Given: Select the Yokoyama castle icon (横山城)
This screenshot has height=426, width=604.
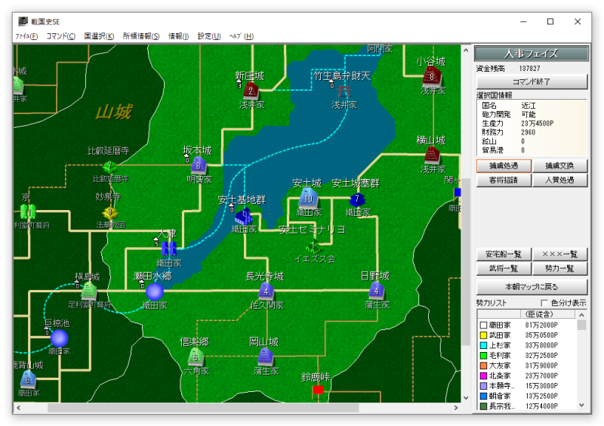Looking at the screenshot, I should (432, 156).
